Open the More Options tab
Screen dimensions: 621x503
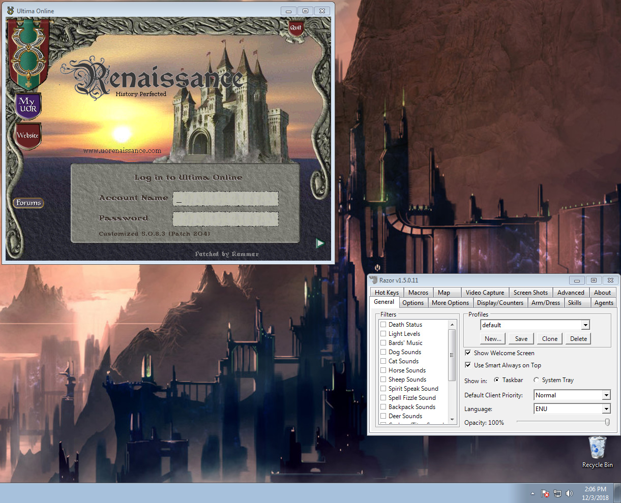point(451,303)
